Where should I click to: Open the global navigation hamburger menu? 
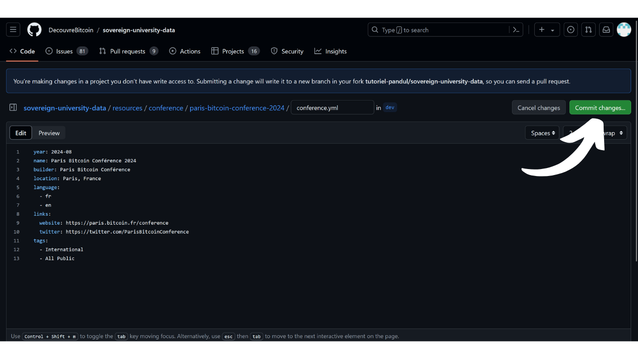pyautogui.click(x=13, y=30)
